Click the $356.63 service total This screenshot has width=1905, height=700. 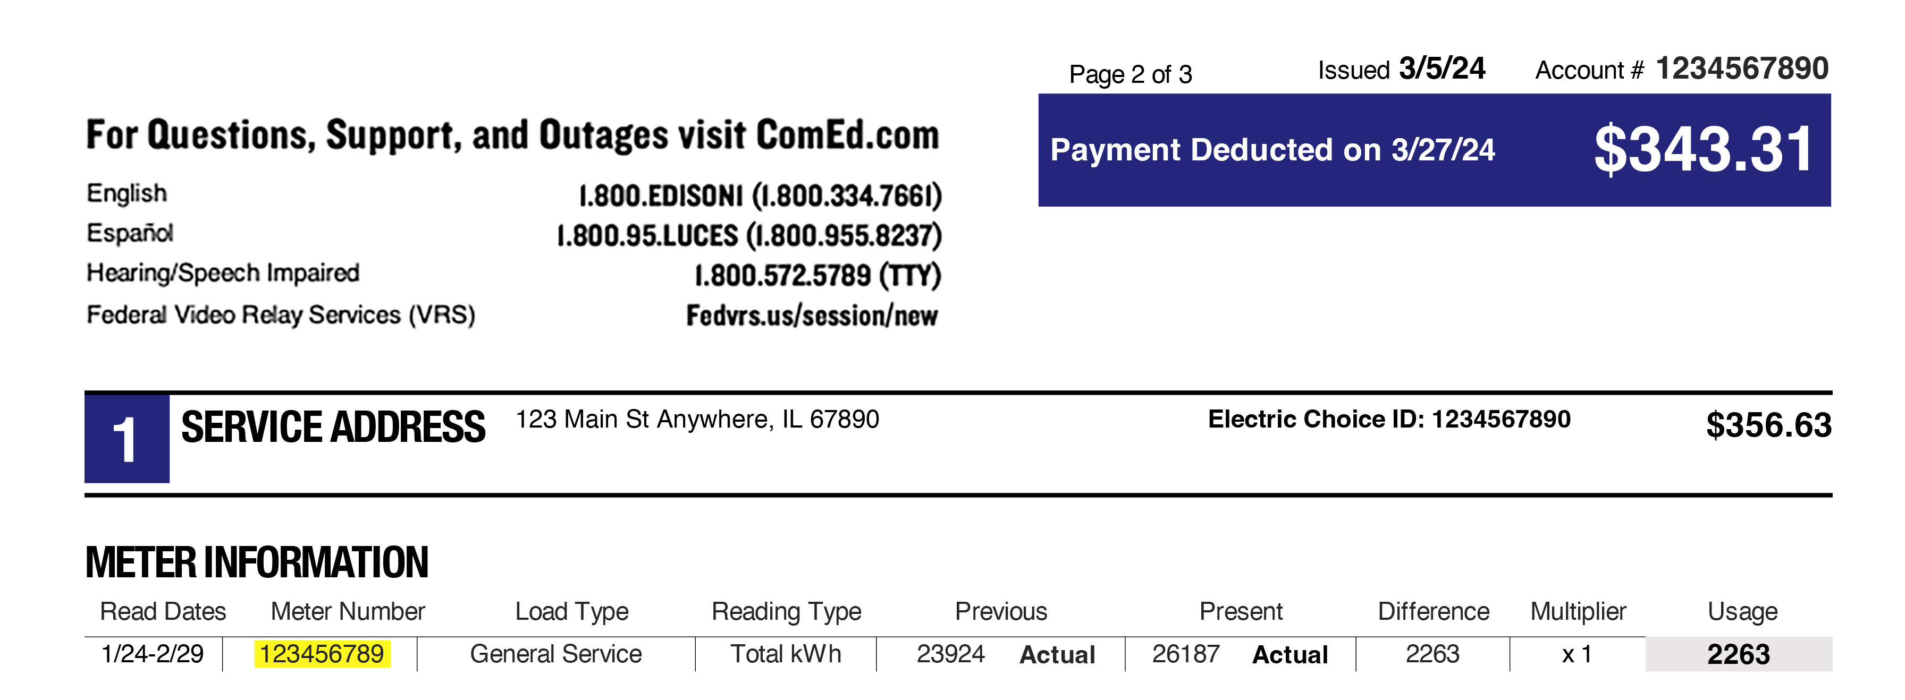[x=1768, y=425]
